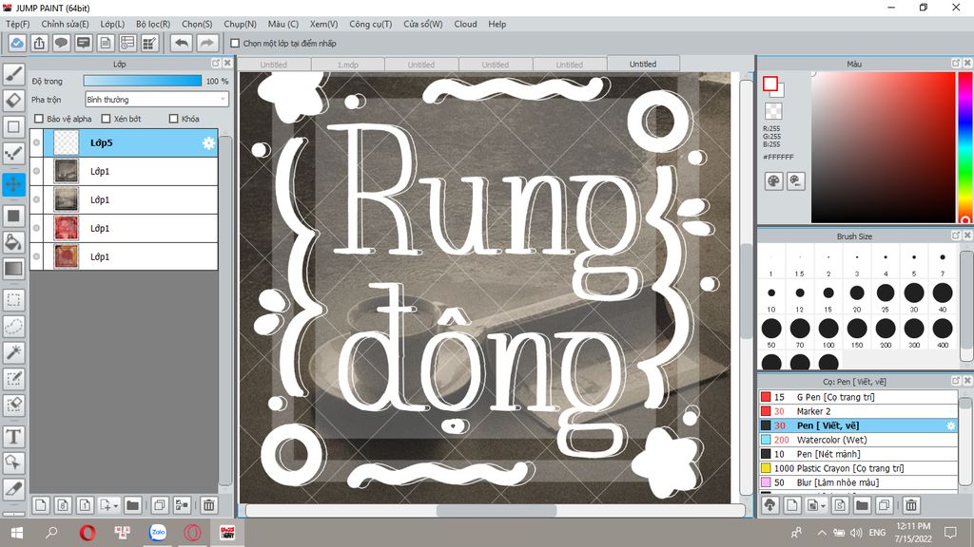Image resolution: width=974 pixels, height=547 pixels.
Task: Select the Eraser tool
Action: [x=13, y=101]
